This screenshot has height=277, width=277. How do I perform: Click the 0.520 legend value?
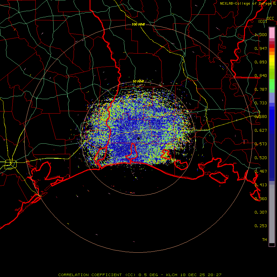(x=261, y=158)
